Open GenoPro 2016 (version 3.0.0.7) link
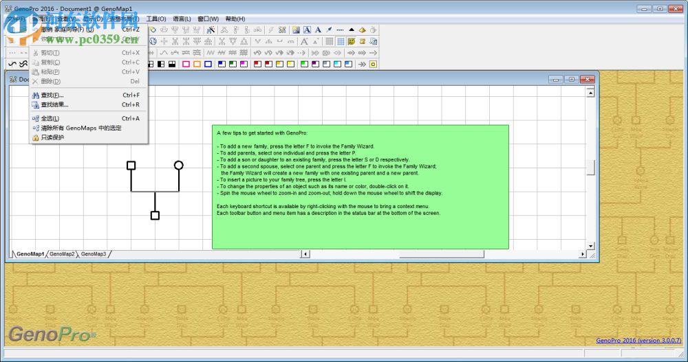The height and width of the screenshot is (362, 688). pyautogui.click(x=638, y=340)
